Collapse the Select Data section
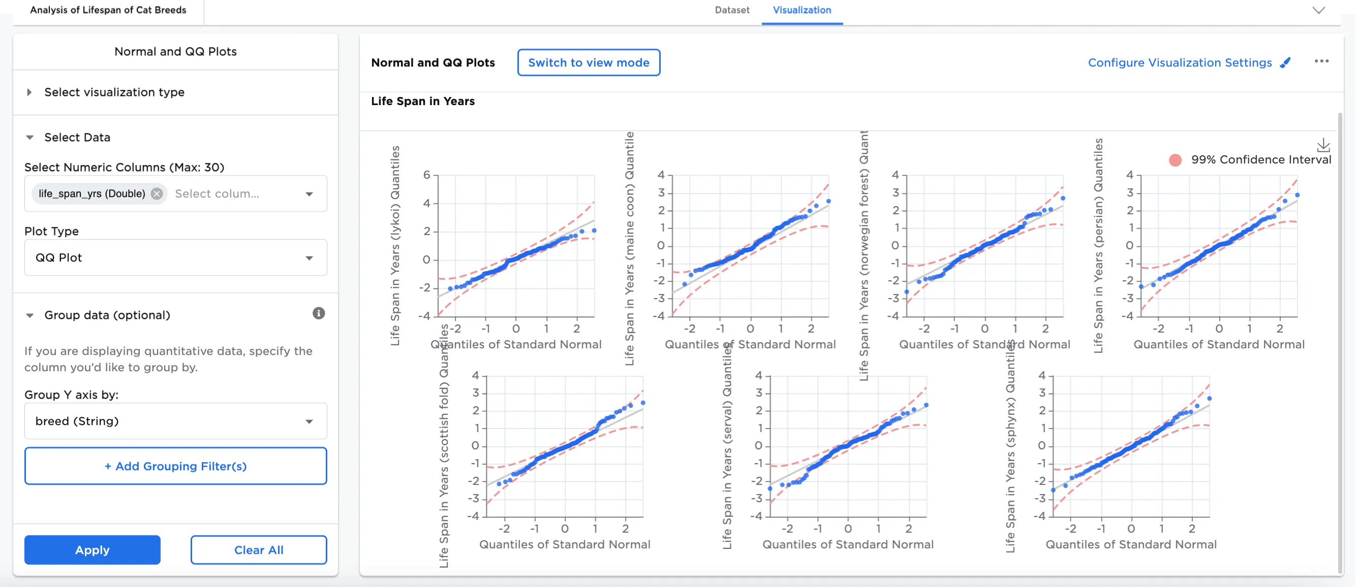The image size is (1356, 587). [30, 138]
